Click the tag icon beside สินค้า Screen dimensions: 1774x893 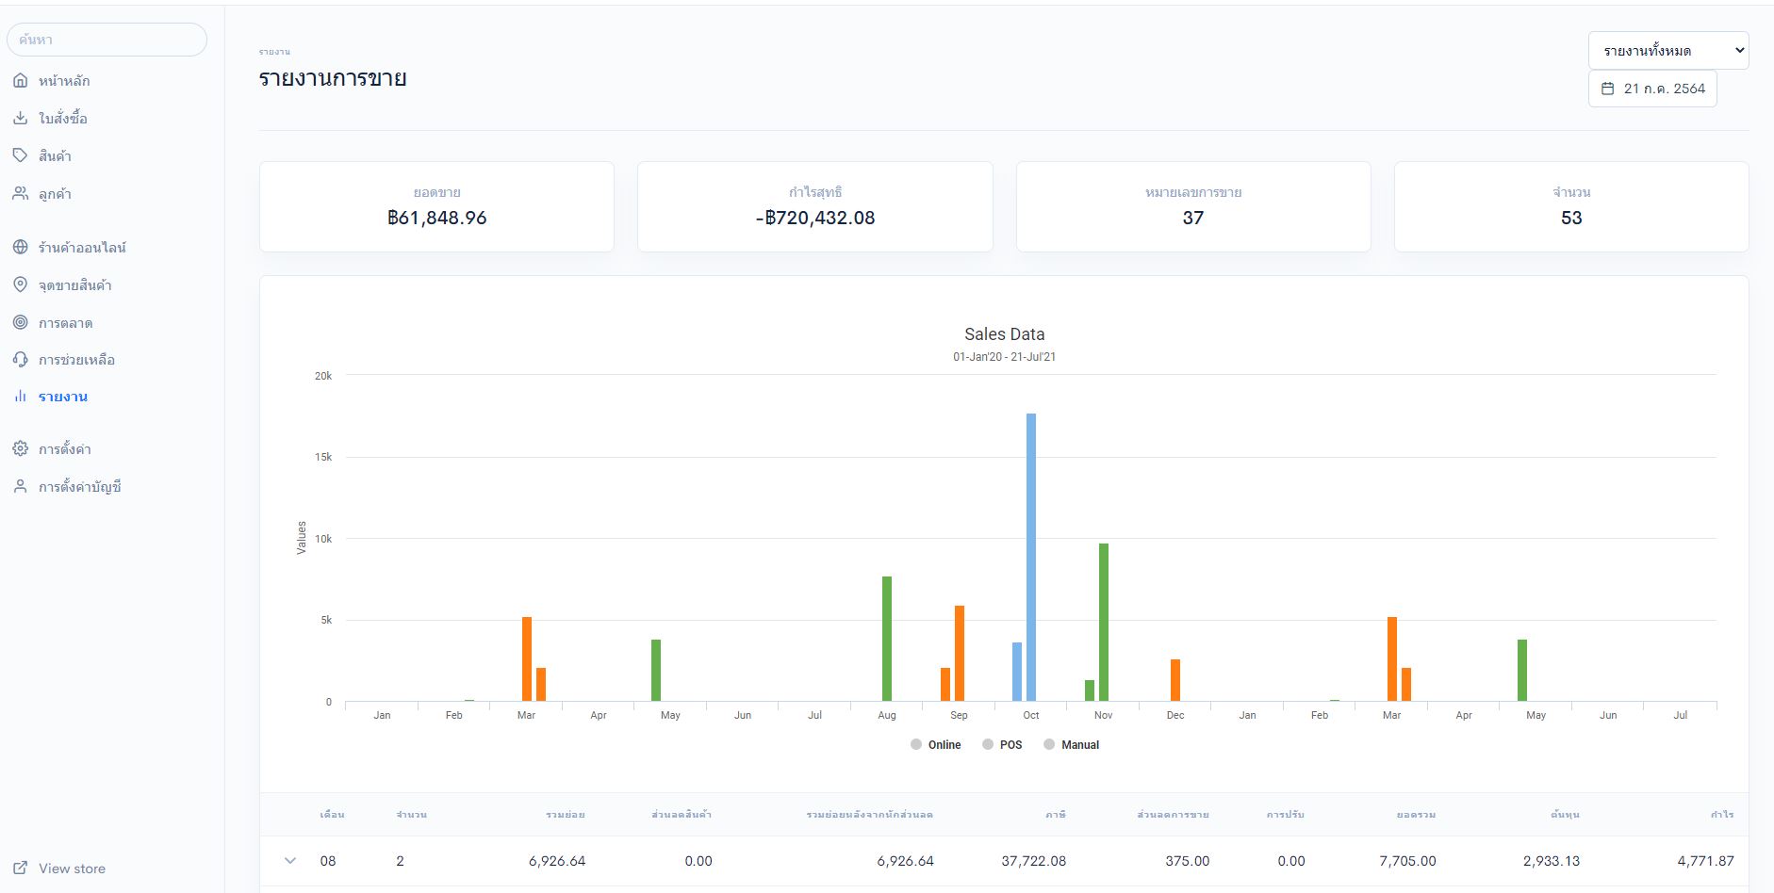pos(20,155)
